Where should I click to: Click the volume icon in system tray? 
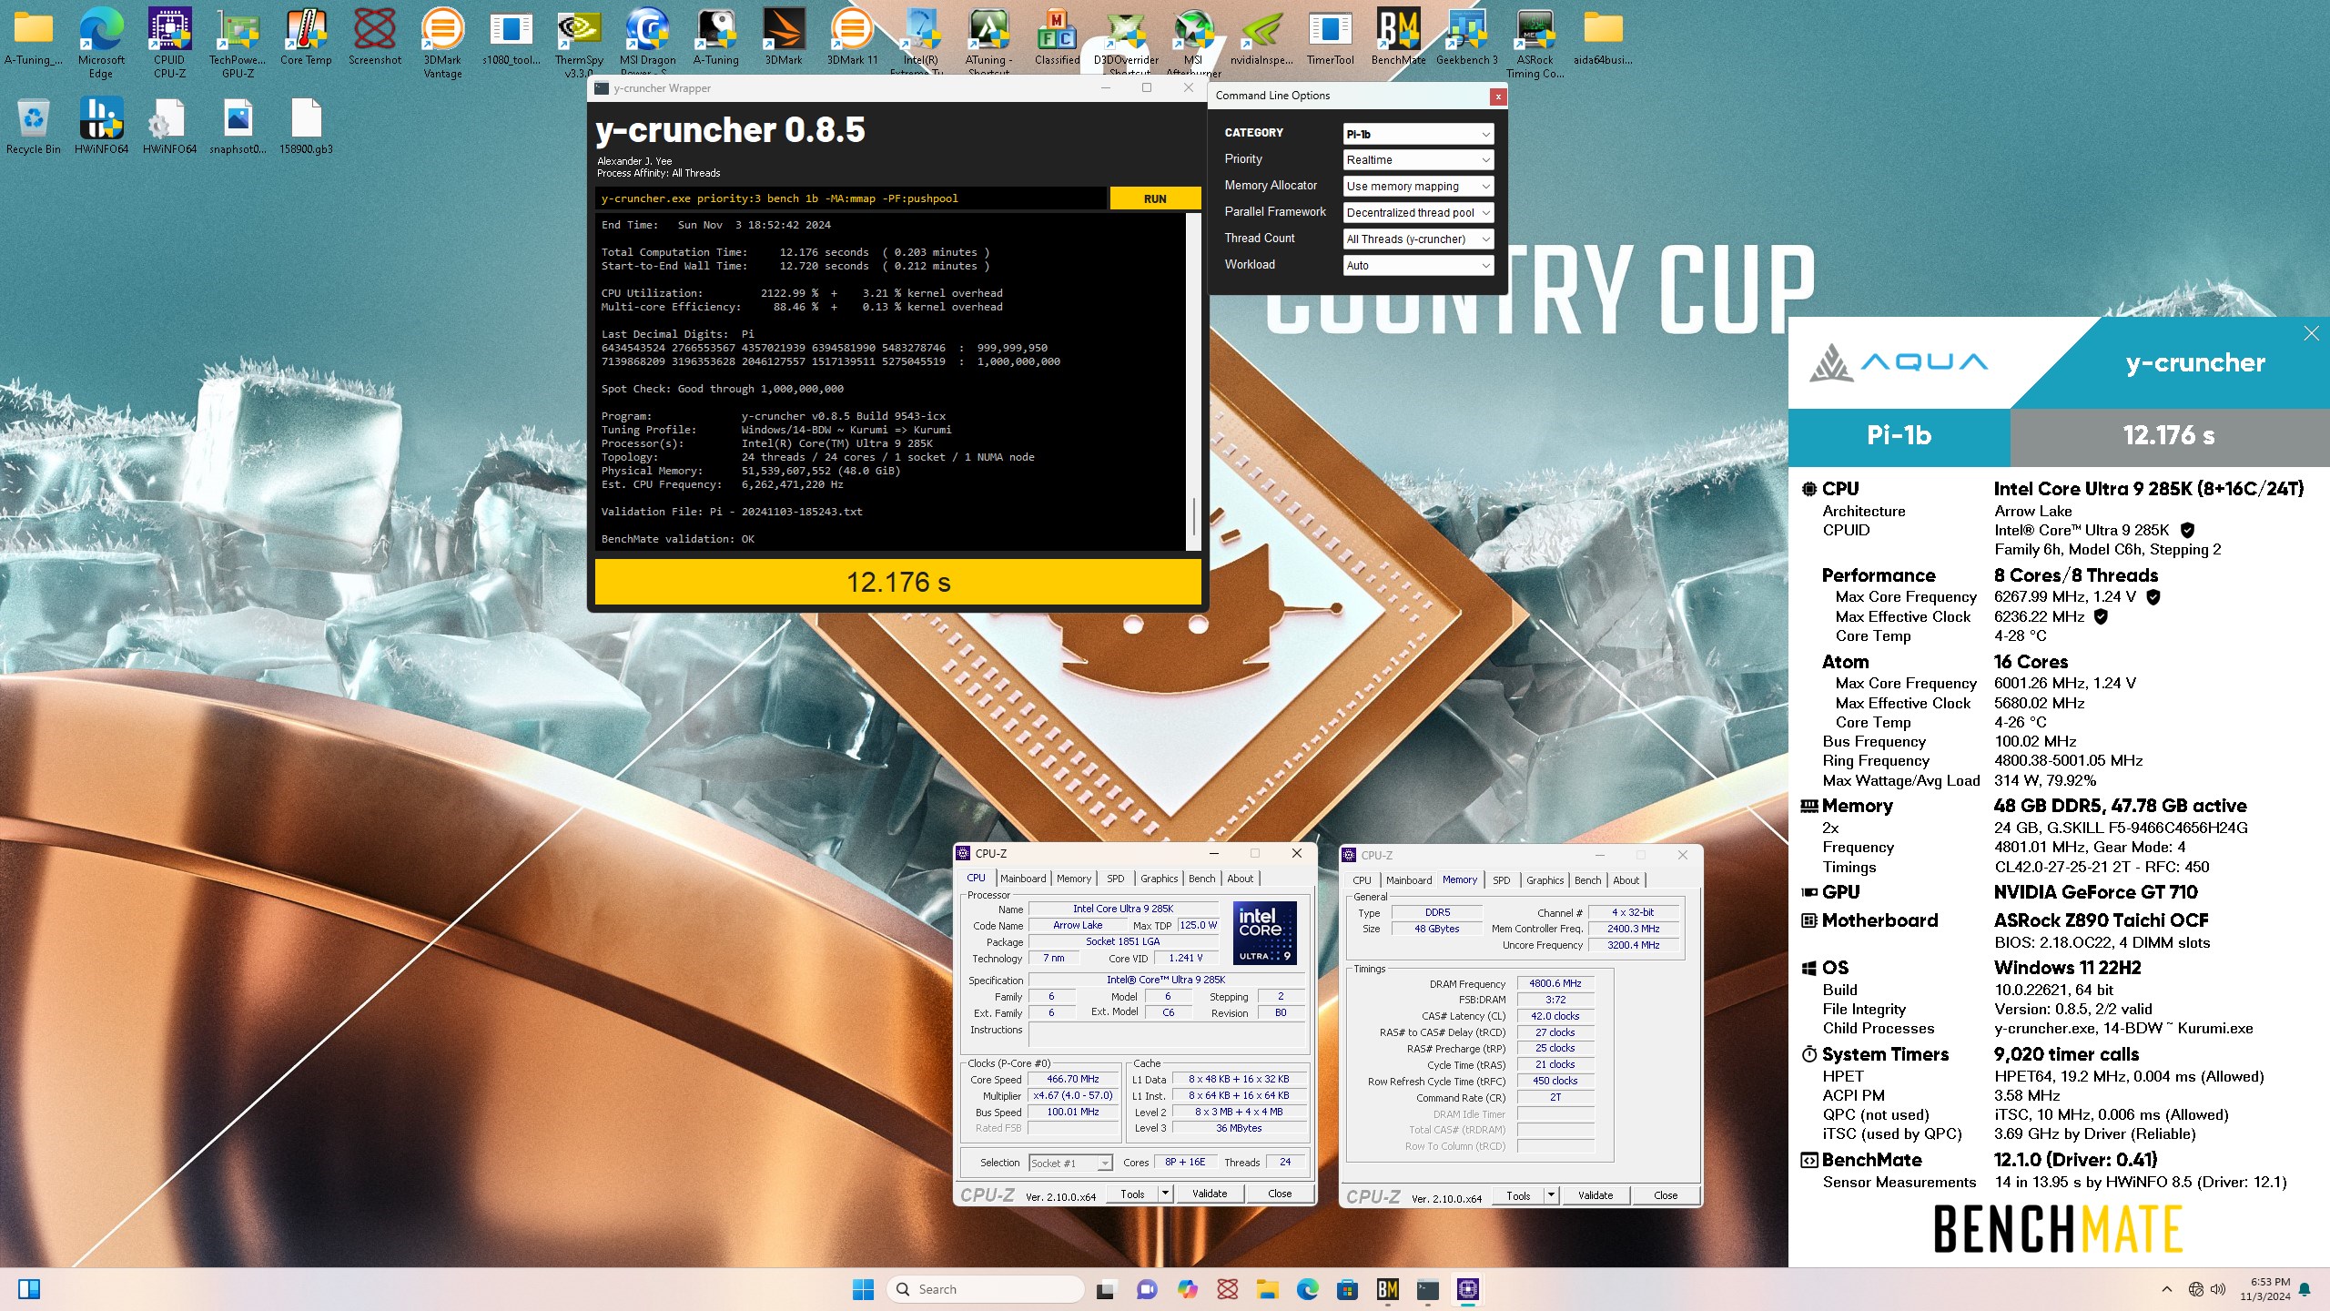pos(2218,1289)
